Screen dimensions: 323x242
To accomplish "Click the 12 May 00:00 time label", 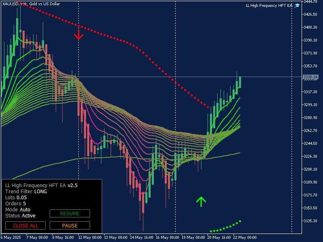I will (90, 238).
